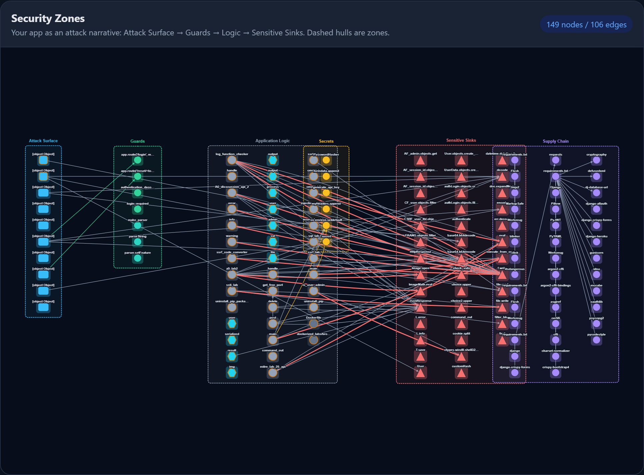Click the log_function_checker logic node
This screenshot has height=475, width=644.
point(232,160)
